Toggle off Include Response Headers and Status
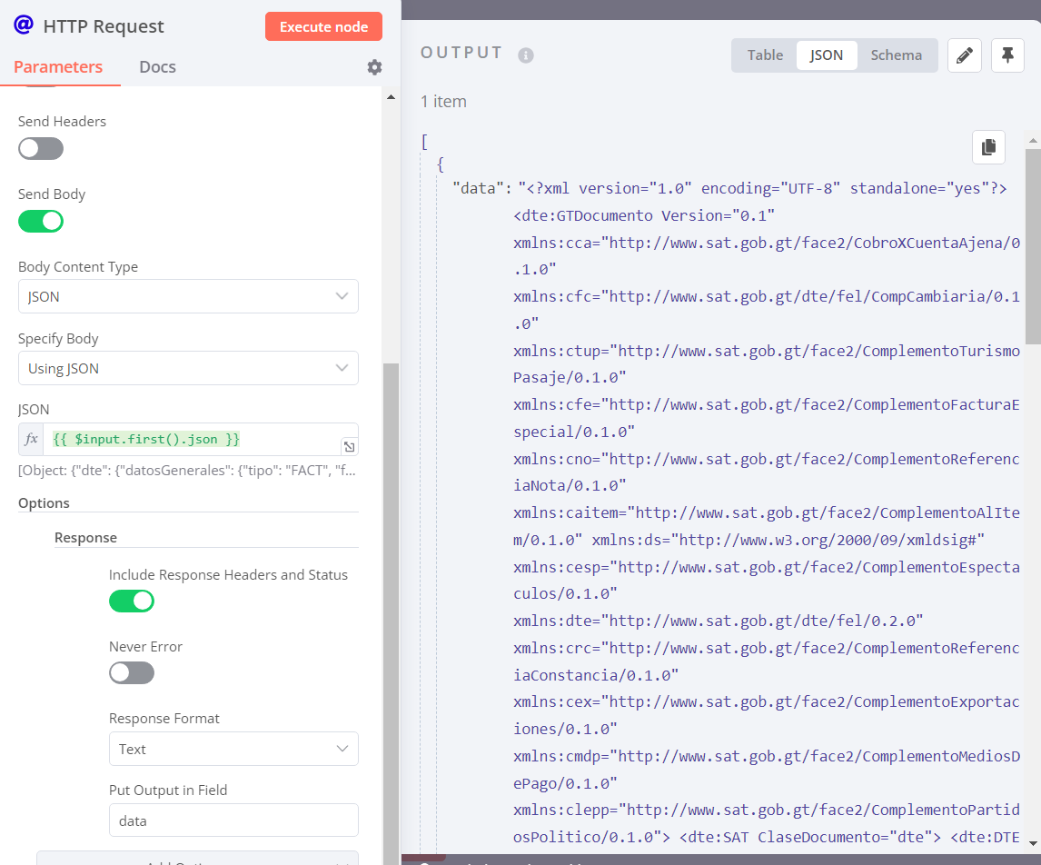This screenshot has width=1041, height=865. [x=132, y=601]
